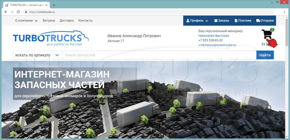
Task: Open a new tab with plus icon
Action: click(54, 5)
